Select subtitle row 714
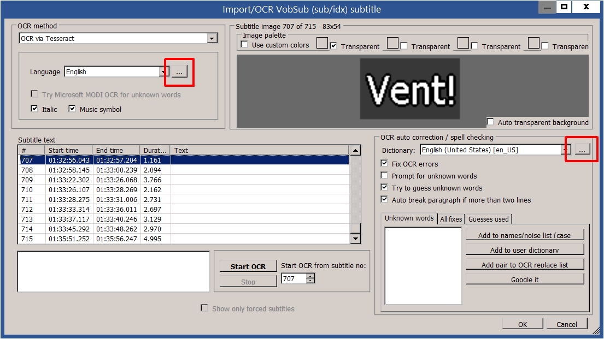The image size is (604, 339). 184,229
